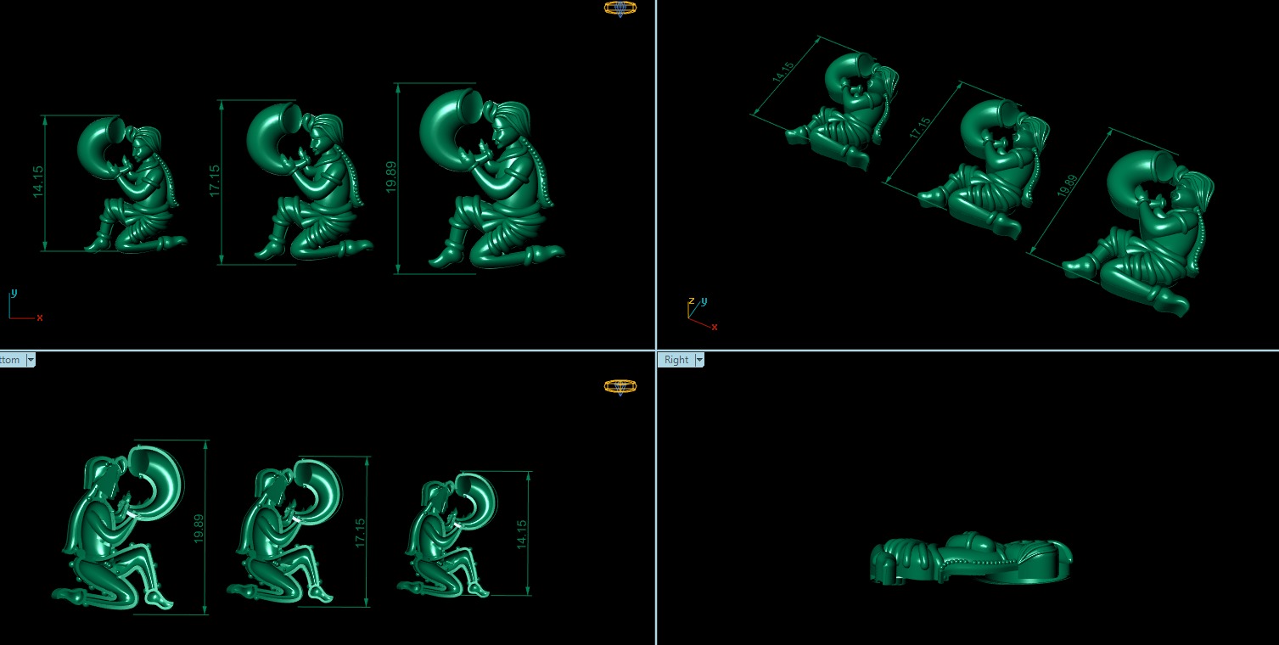Select the 17.15 dimension text in the top viewport
Viewport: 1279px width, 645px height.
pos(215,181)
